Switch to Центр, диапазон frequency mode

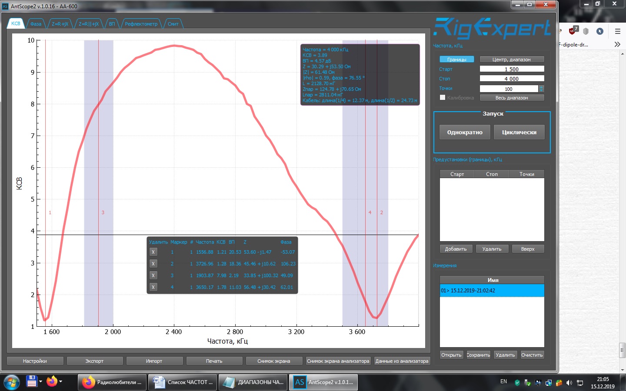click(511, 60)
